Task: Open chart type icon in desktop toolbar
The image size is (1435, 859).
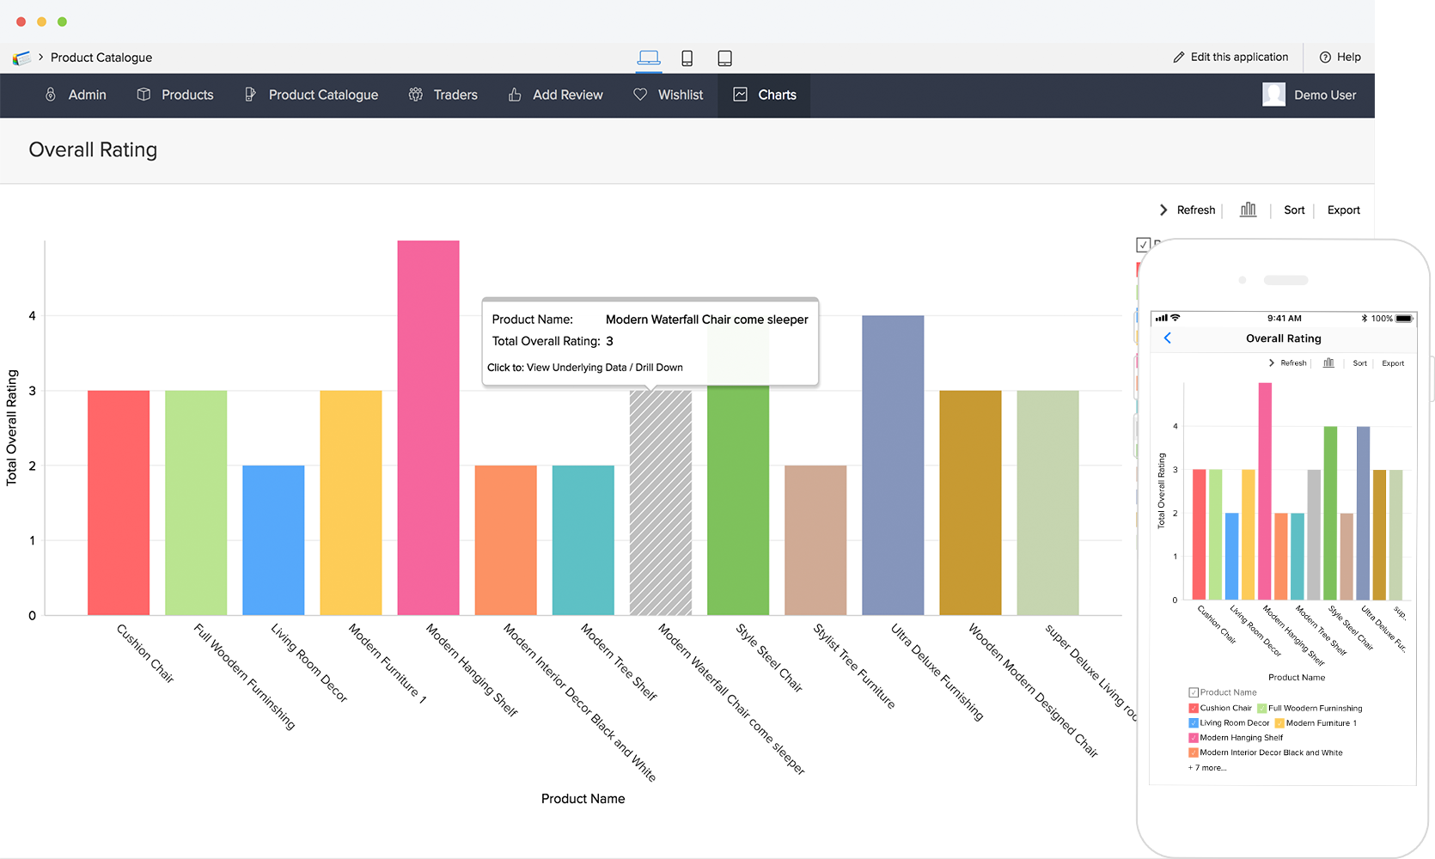Action: [1248, 210]
